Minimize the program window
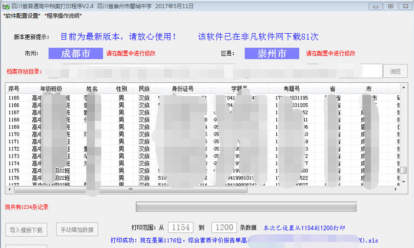The image size is (414, 248). coord(375,6)
